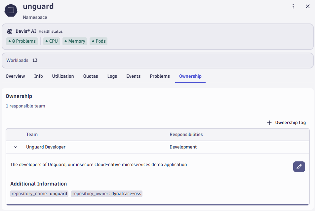Switch to the Utilization tab
The width and height of the screenshot is (315, 211).
(63, 76)
